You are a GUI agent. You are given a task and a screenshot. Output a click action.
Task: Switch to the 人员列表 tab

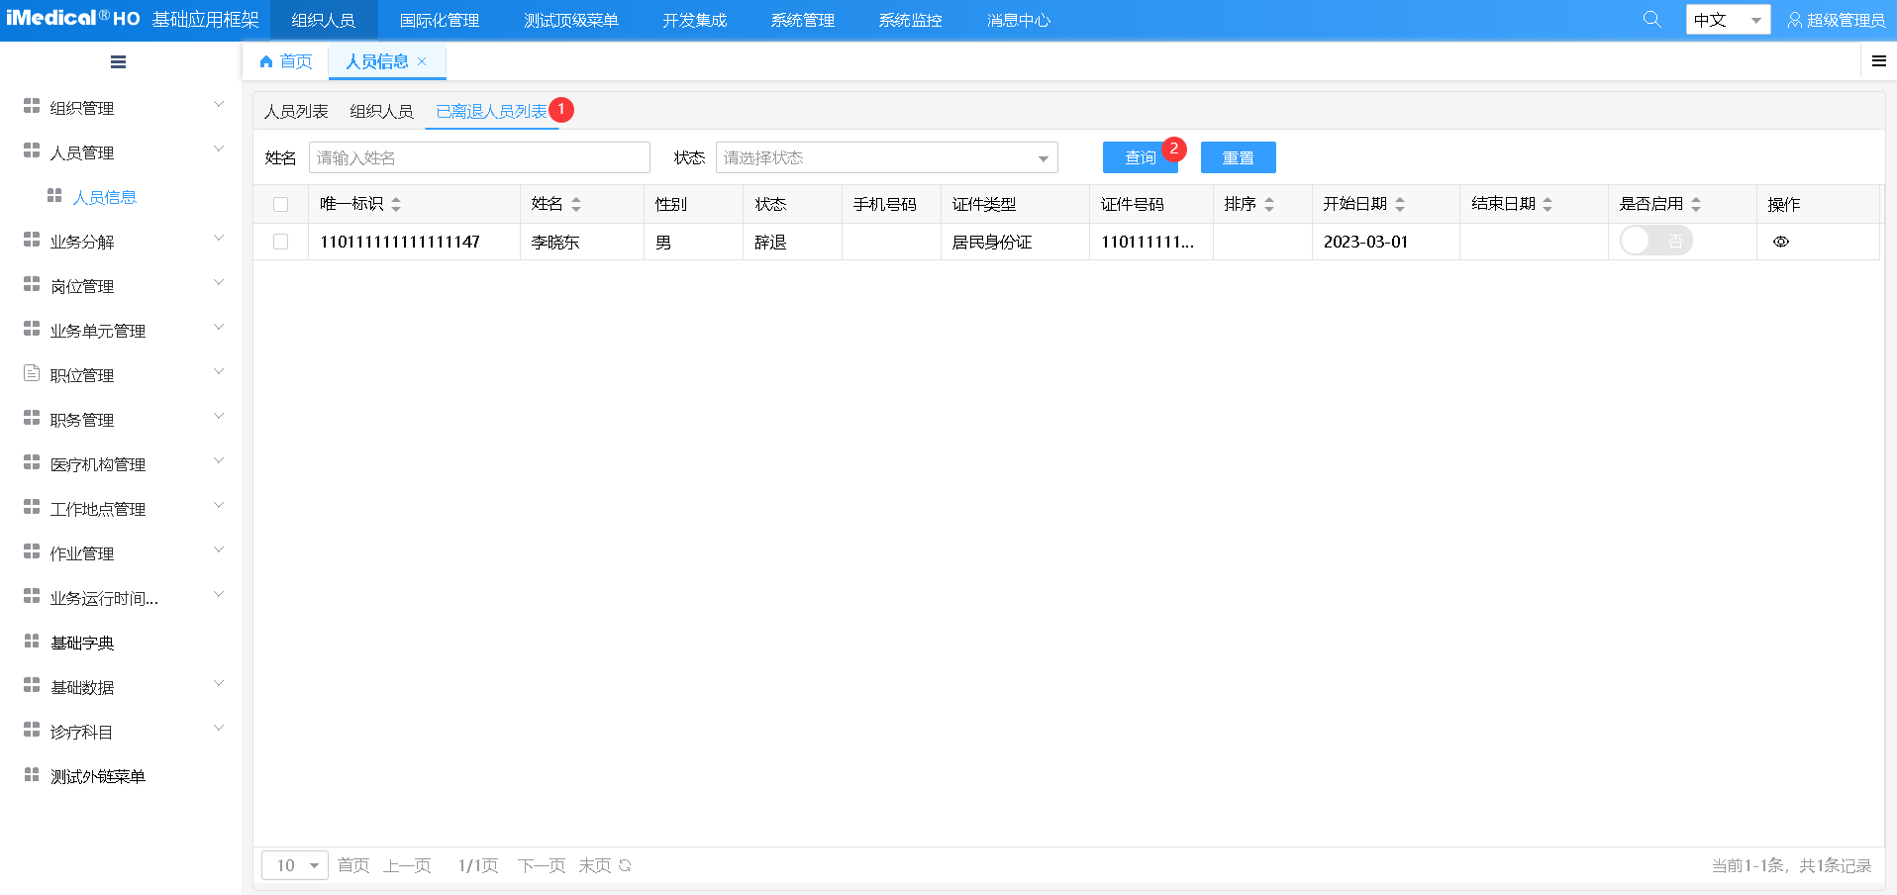(x=296, y=111)
